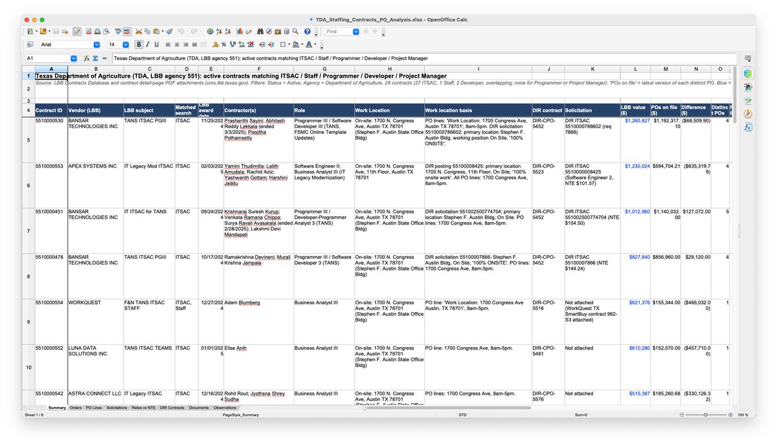The width and height of the screenshot is (777, 446).
Task: Click sidebar settings button
Action: point(748,58)
